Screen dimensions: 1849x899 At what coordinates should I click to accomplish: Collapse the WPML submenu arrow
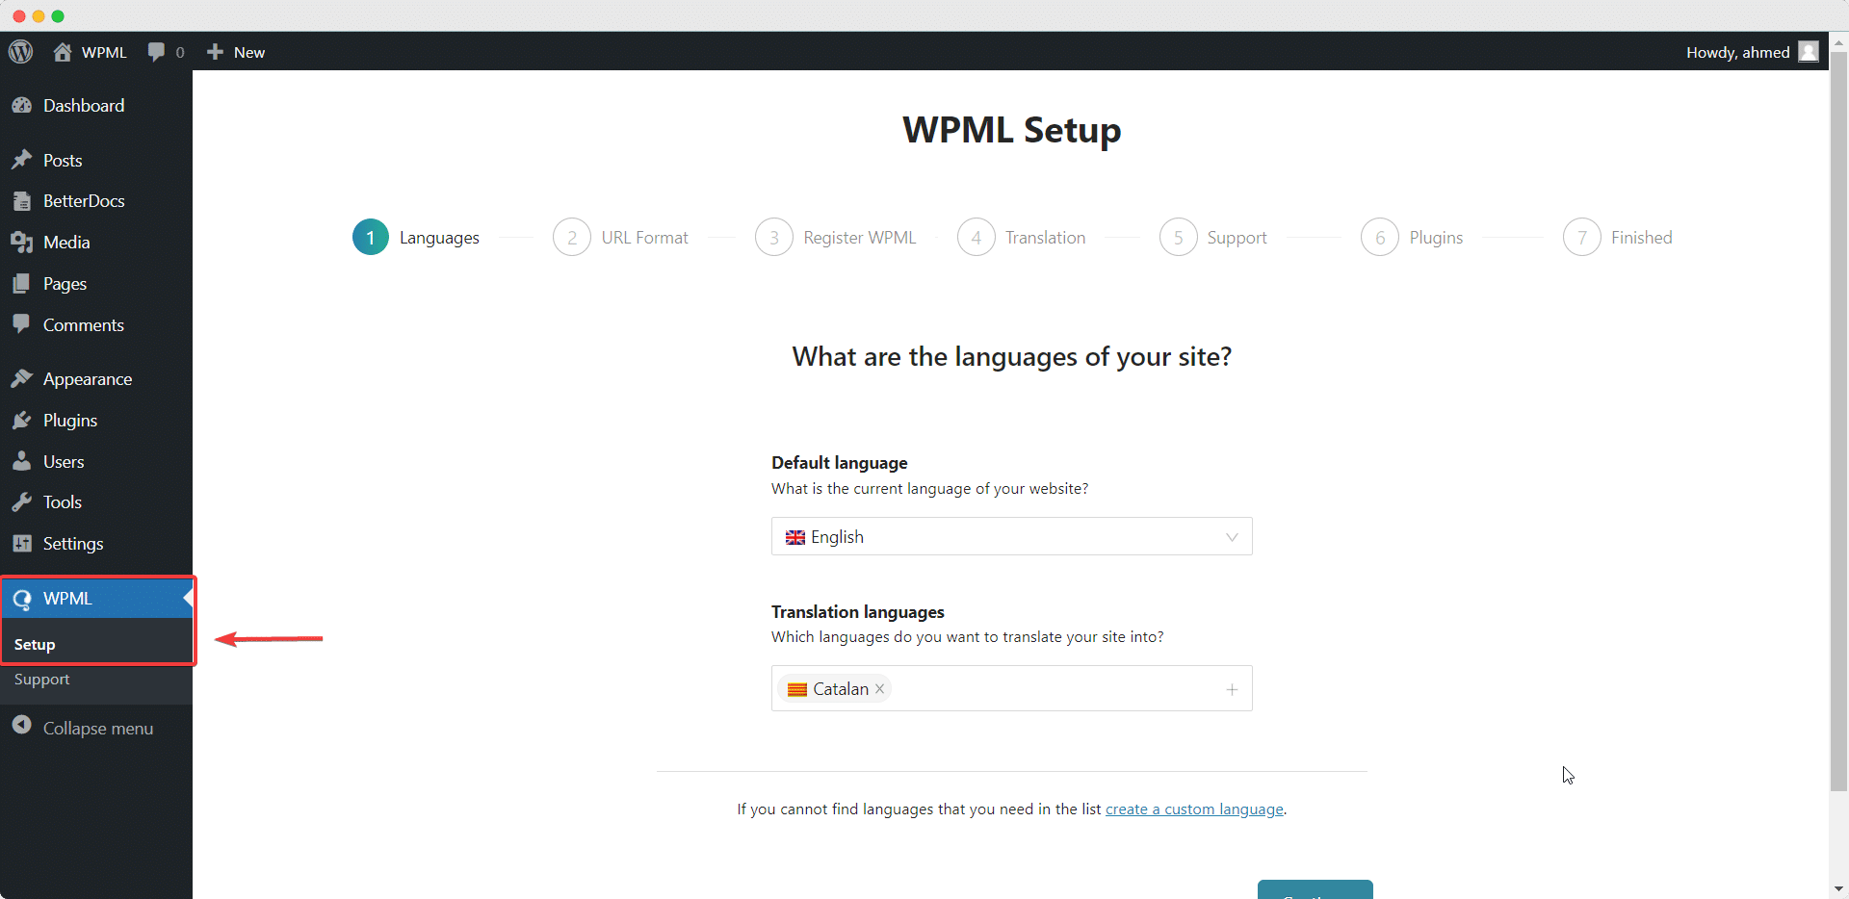pyautogui.click(x=189, y=598)
